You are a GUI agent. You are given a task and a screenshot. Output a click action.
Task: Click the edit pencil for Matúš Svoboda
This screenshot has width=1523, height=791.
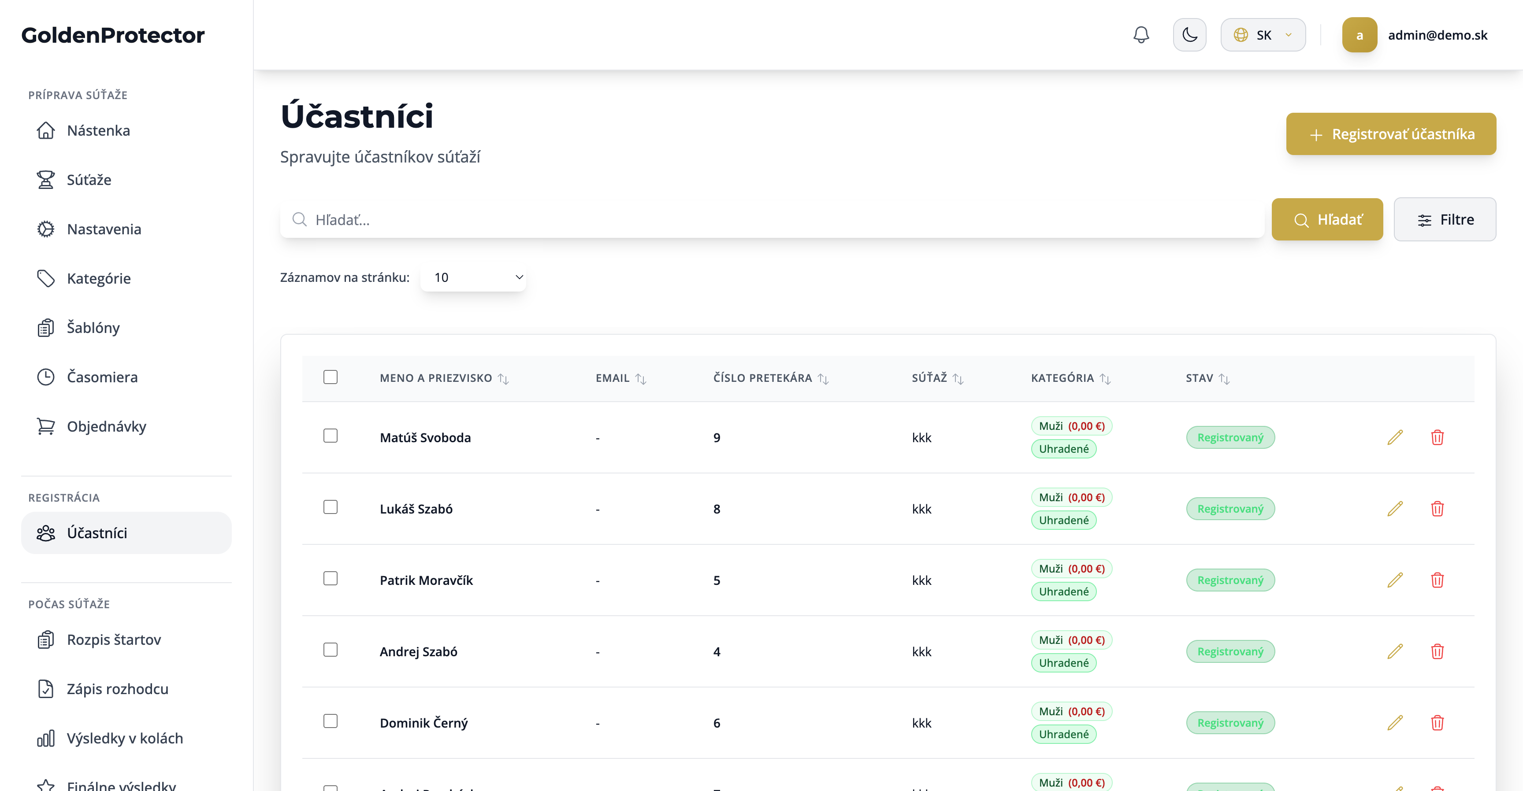point(1395,437)
